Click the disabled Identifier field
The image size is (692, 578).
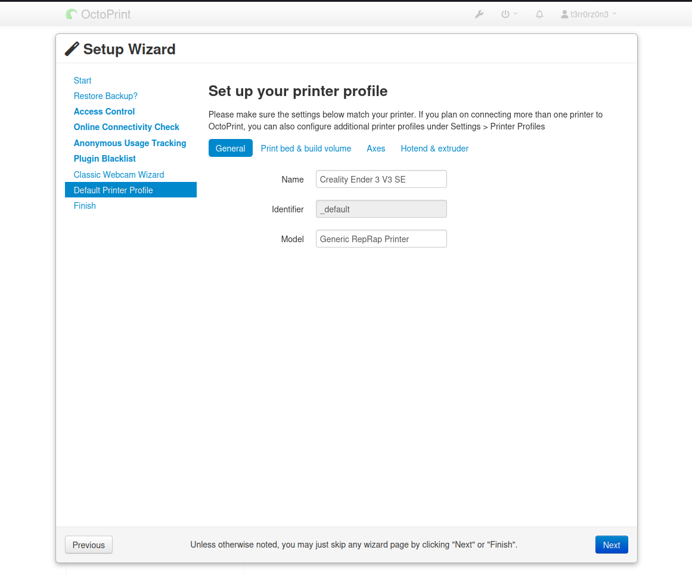click(x=381, y=209)
